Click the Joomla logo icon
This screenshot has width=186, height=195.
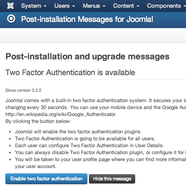[10, 6]
